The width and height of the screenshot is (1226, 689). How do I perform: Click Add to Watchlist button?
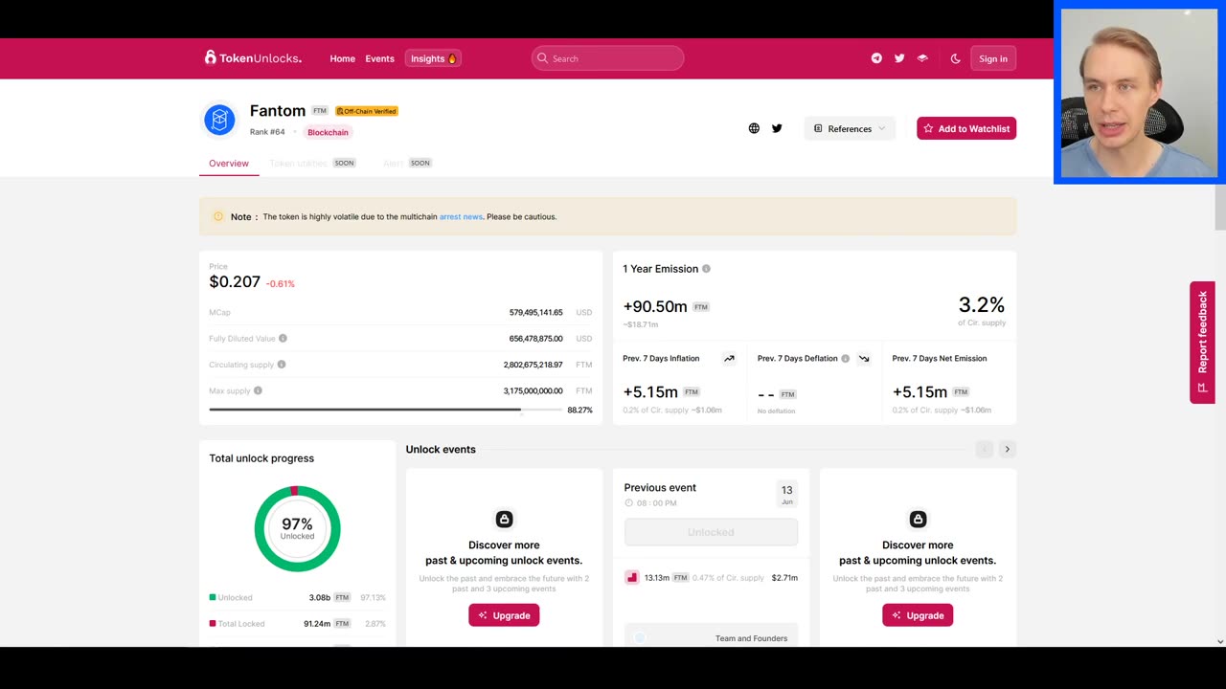[966, 128]
